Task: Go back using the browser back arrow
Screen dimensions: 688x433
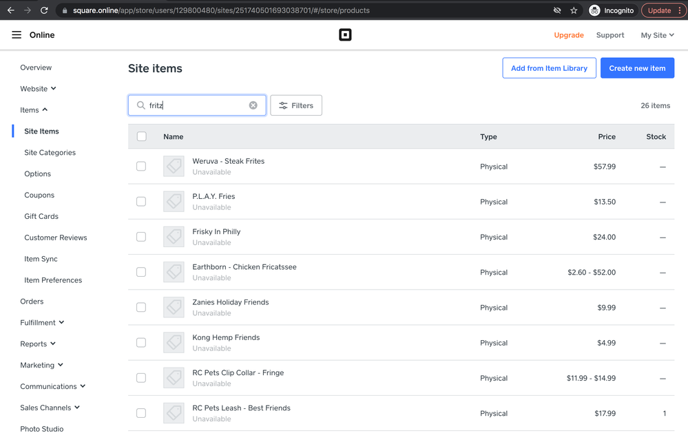Action: click(11, 10)
